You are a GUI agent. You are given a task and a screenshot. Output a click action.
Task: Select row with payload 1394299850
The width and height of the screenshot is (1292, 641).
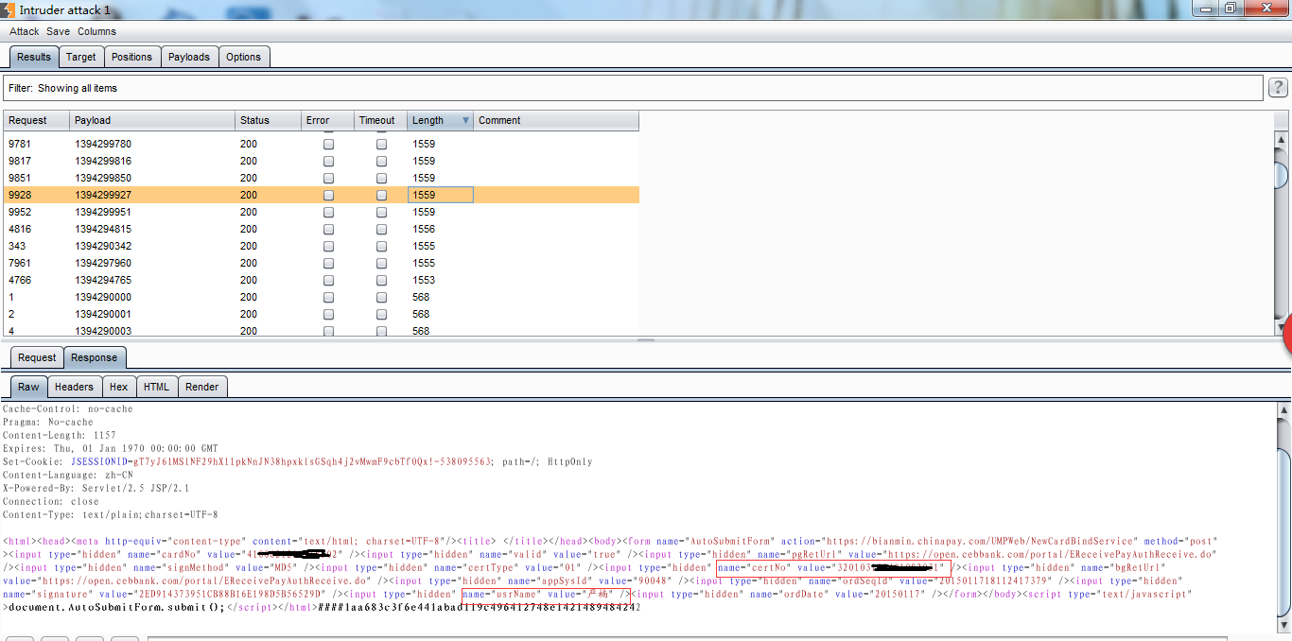[322, 178]
